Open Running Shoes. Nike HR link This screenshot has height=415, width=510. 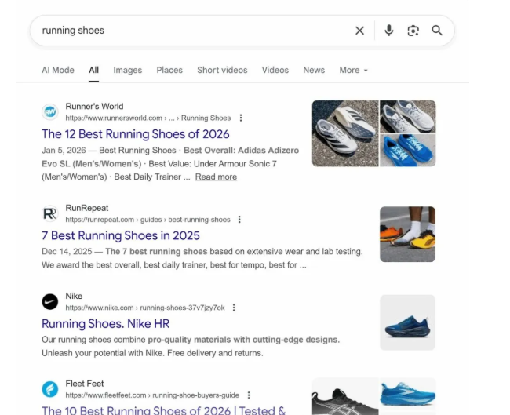tap(105, 324)
